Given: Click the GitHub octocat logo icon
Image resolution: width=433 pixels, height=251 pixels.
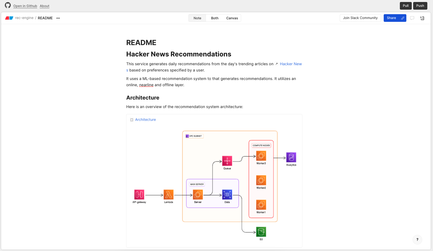Looking at the screenshot, I should click(x=8, y=5).
